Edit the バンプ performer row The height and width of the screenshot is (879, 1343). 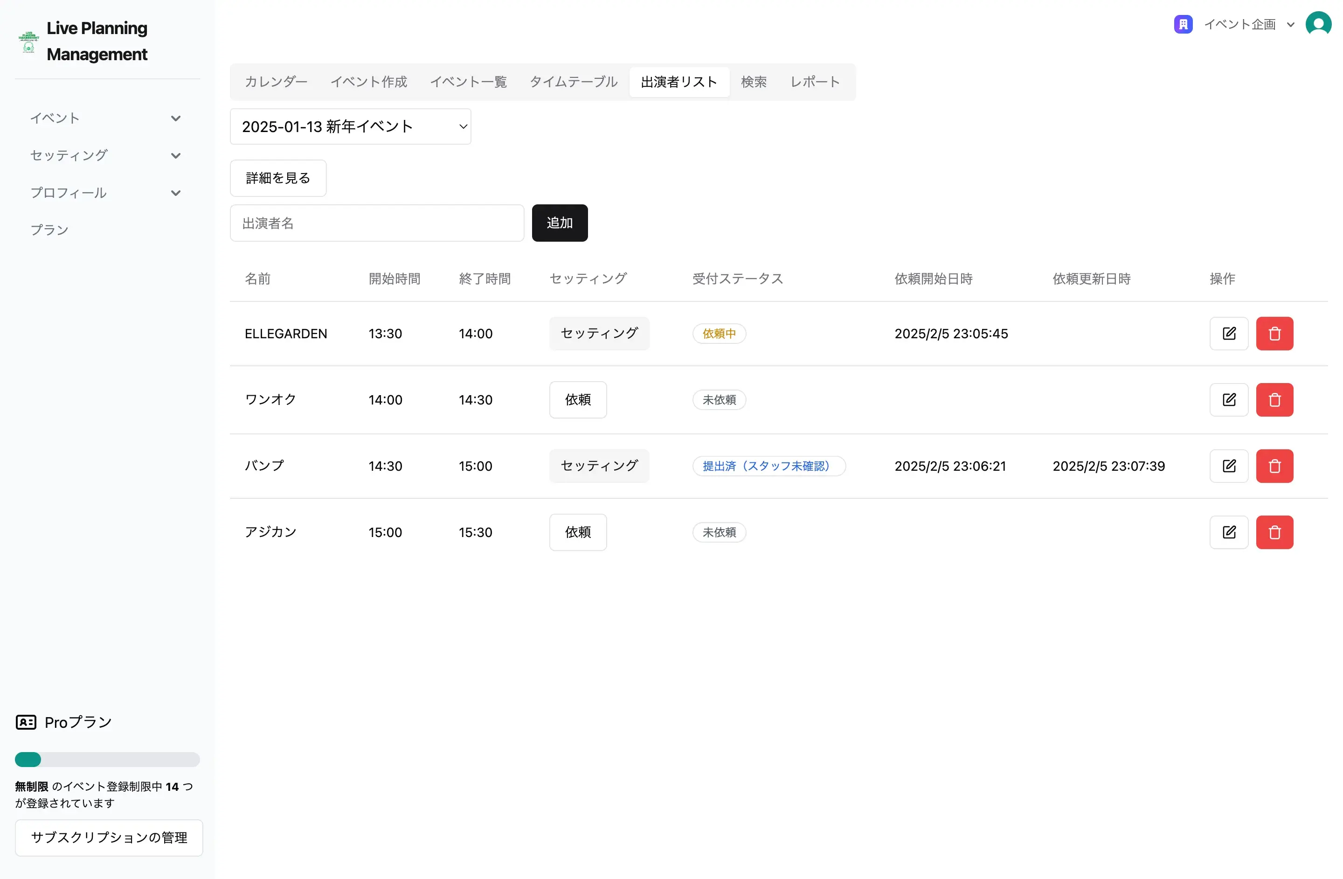click(1228, 466)
